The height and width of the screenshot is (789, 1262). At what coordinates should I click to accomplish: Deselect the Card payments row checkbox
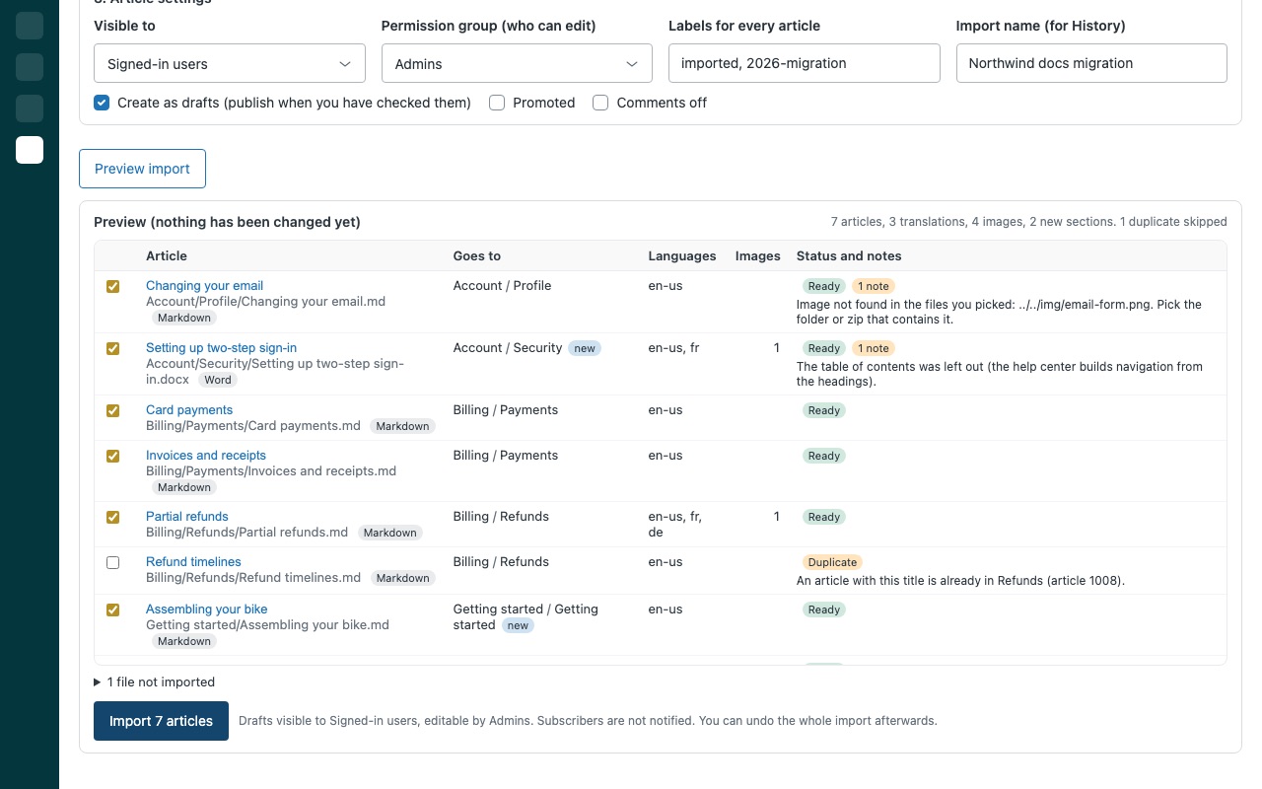point(112,410)
